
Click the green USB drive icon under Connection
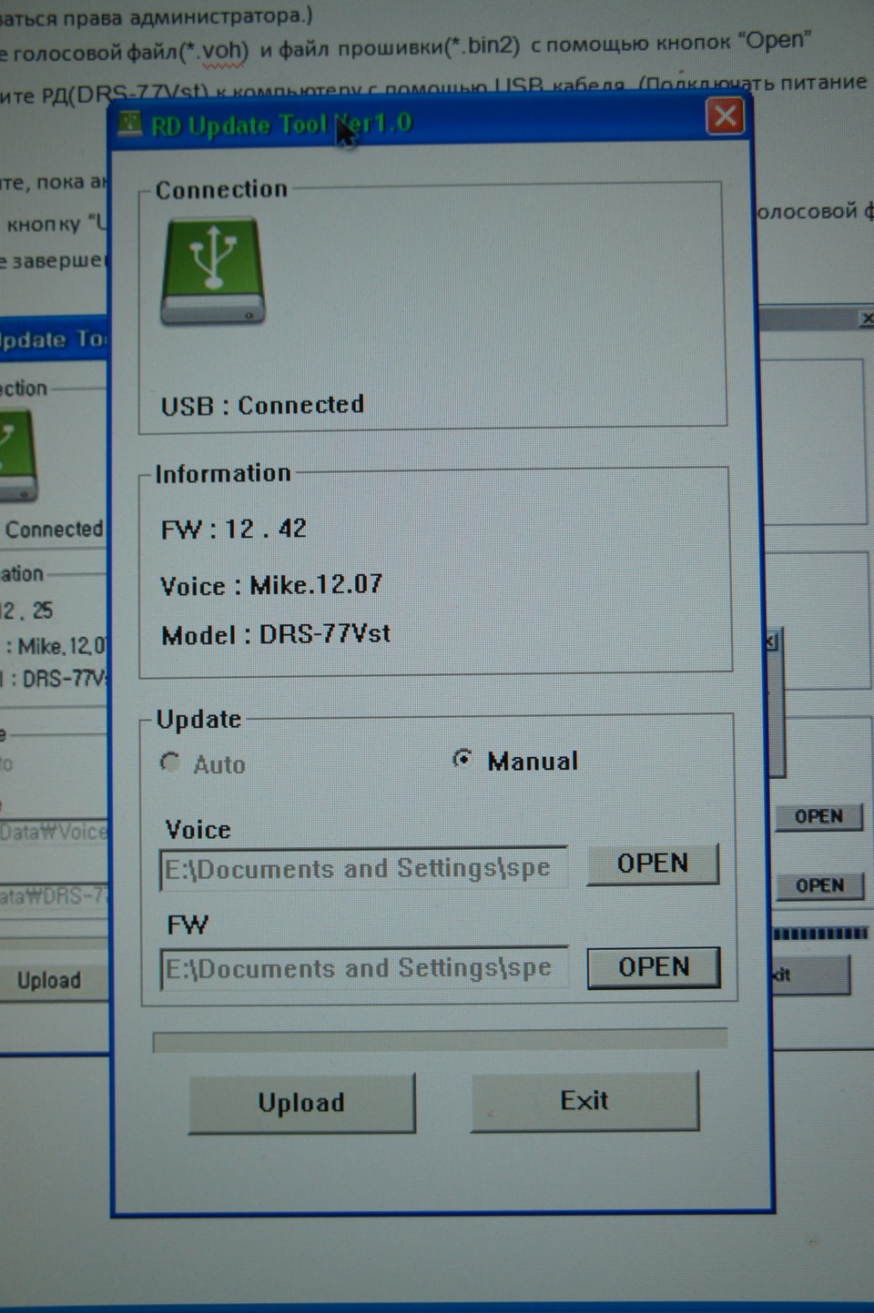pyautogui.click(x=213, y=271)
